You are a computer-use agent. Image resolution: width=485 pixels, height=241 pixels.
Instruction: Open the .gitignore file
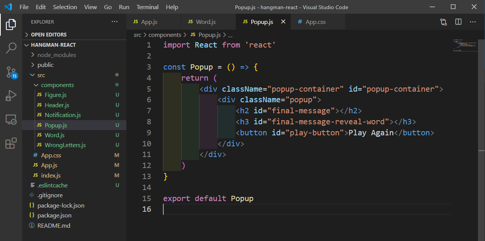74,195
